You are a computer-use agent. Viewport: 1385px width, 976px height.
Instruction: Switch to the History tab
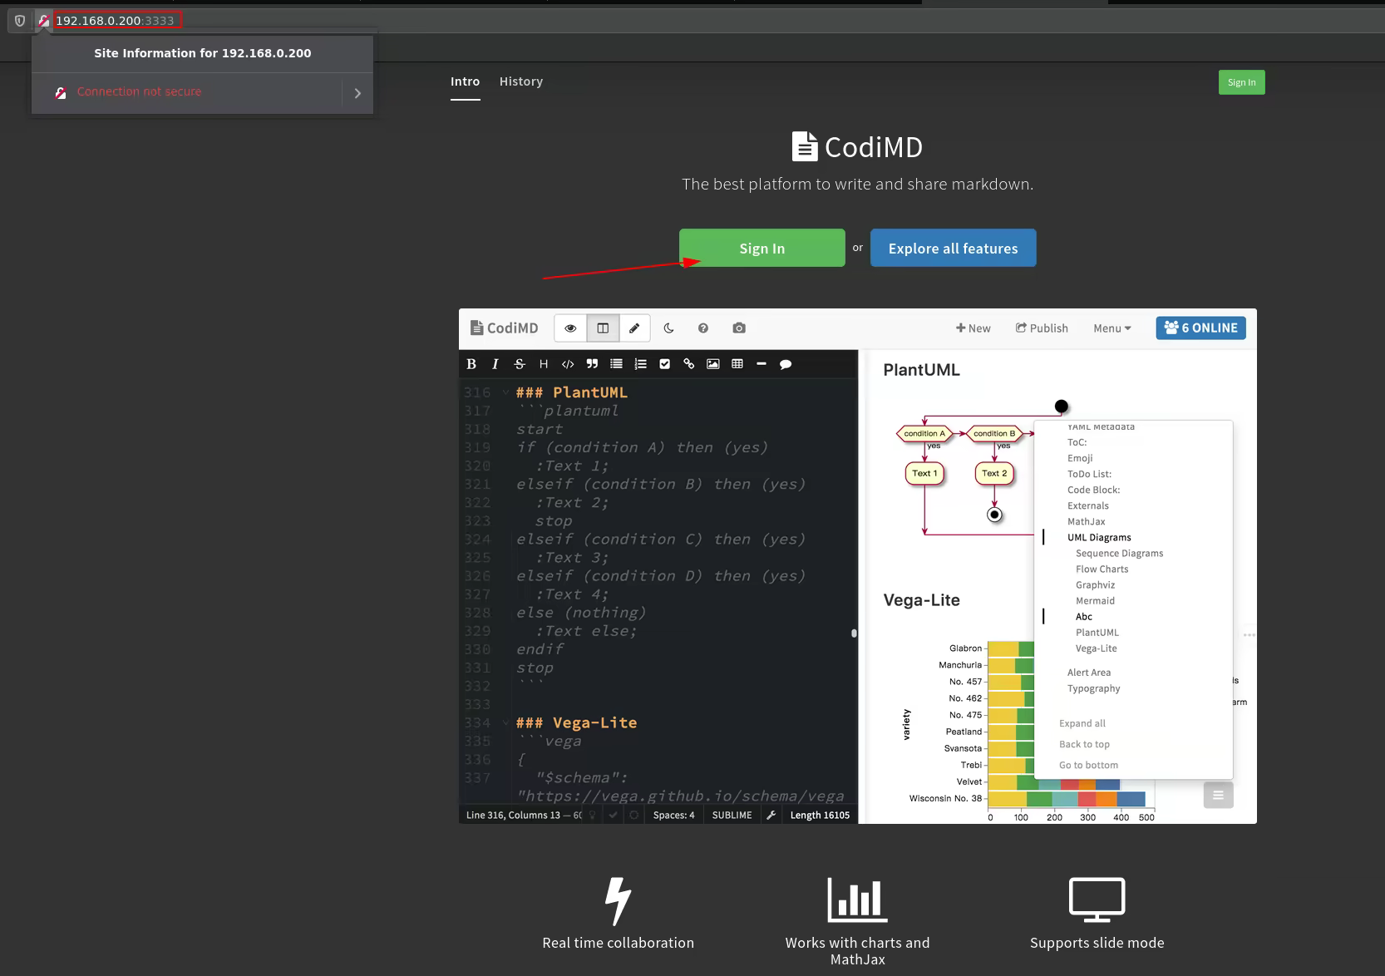click(521, 81)
